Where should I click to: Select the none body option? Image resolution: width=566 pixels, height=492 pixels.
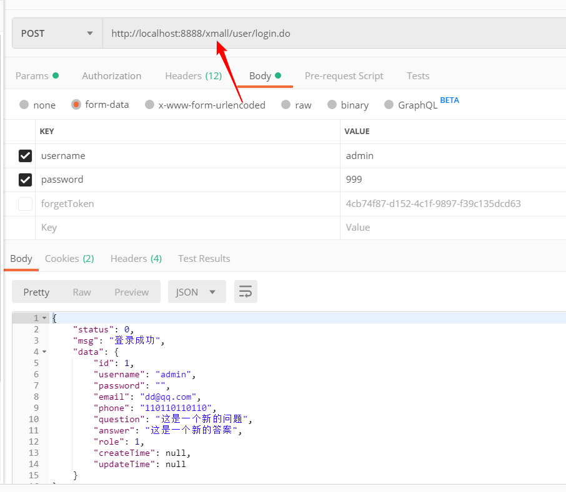37,105
